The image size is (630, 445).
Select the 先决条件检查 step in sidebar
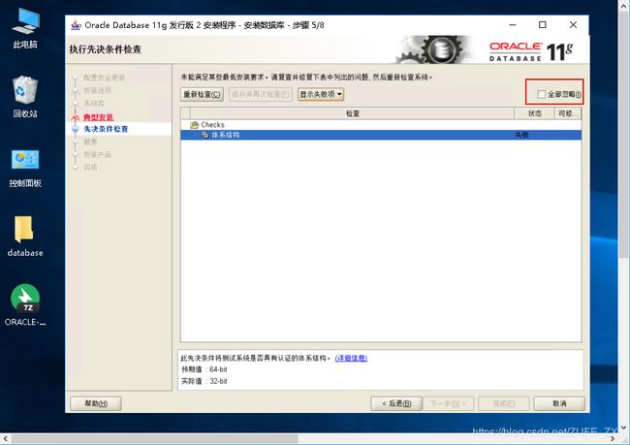(106, 129)
